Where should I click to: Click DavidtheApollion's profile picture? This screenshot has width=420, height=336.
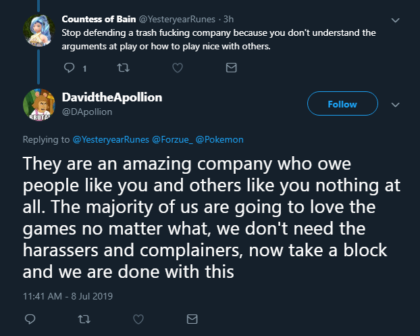[39, 104]
